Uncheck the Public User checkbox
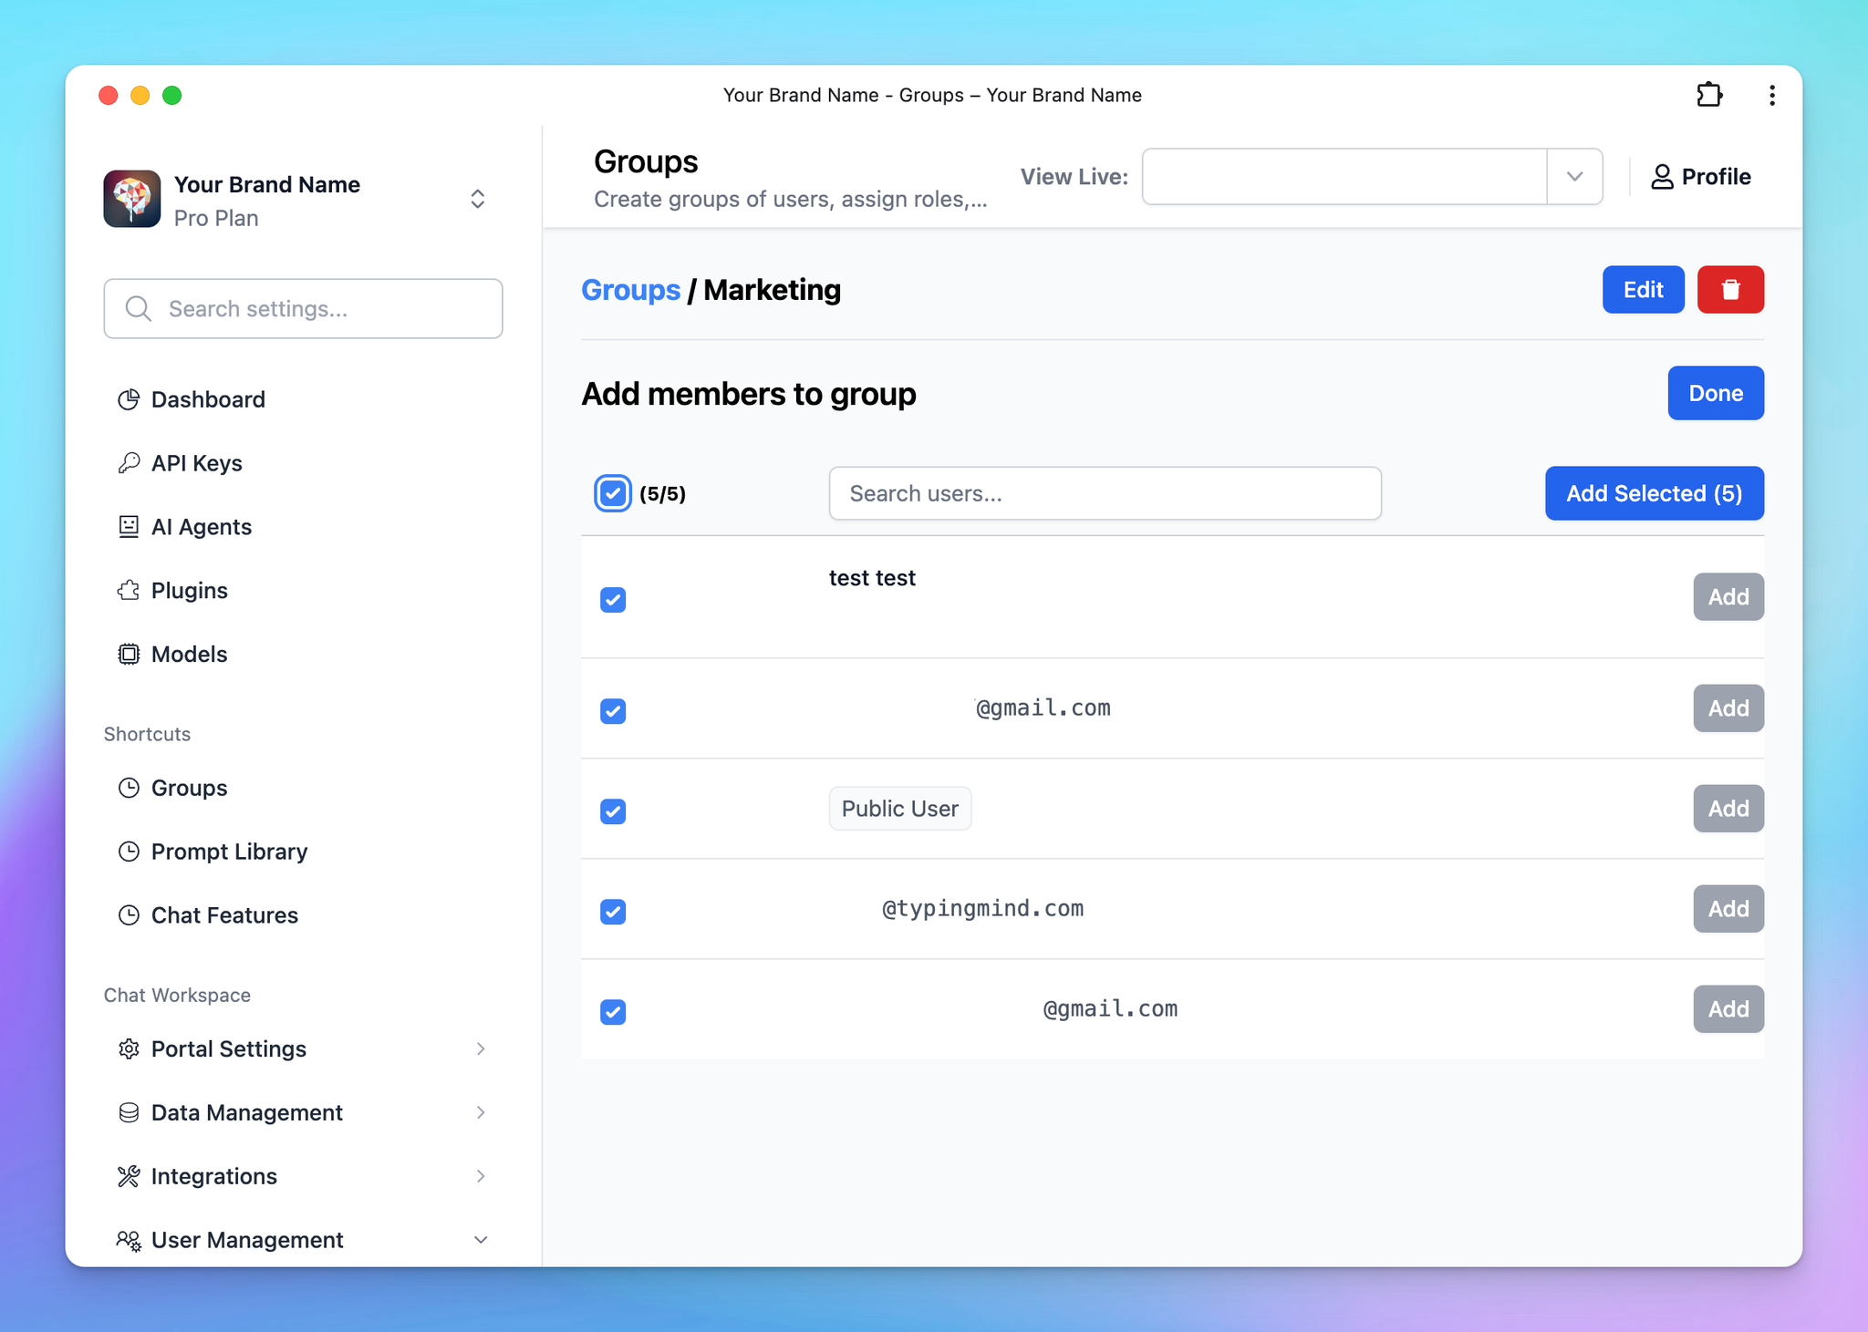 click(x=613, y=811)
